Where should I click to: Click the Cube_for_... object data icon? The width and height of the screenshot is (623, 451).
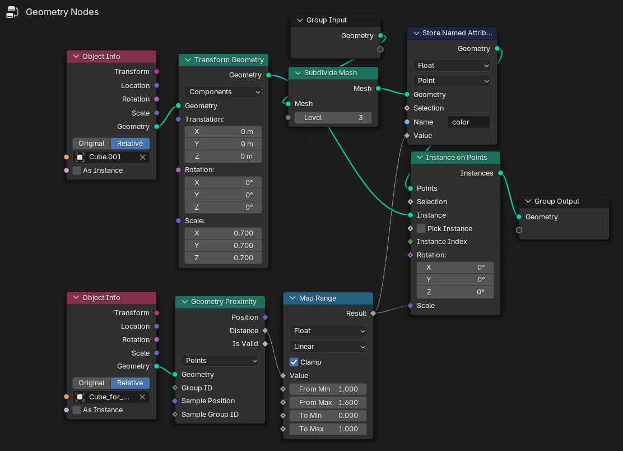tap(80, 397)
